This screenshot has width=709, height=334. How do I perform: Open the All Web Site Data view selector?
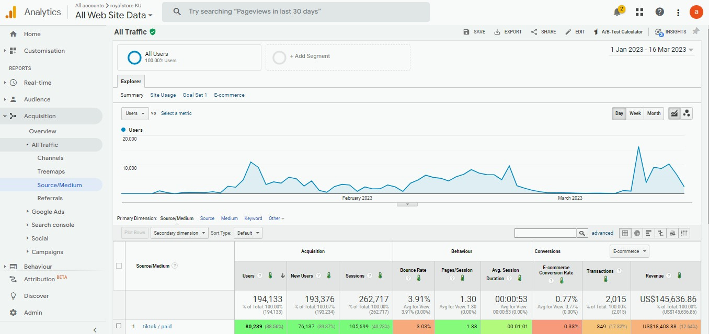tap(114, 15)
